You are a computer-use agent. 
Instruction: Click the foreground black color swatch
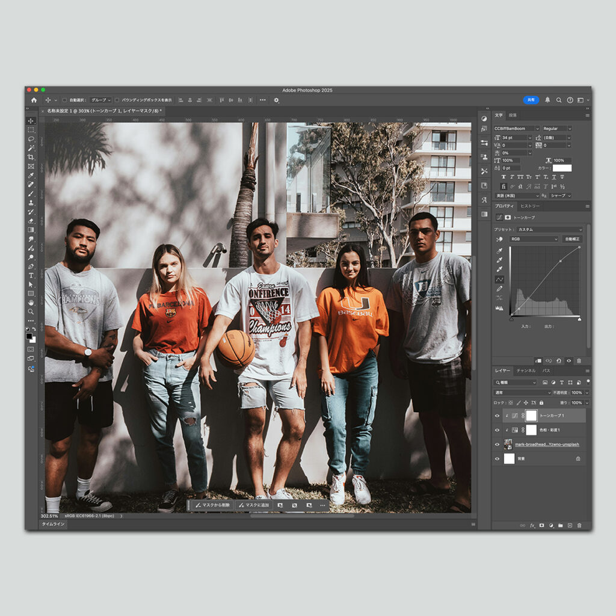click(x=29, y=336)
